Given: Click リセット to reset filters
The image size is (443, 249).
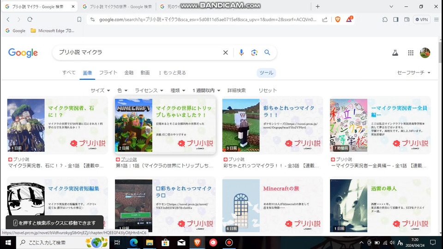Looking at the screenshot, I should pos(268,90).
